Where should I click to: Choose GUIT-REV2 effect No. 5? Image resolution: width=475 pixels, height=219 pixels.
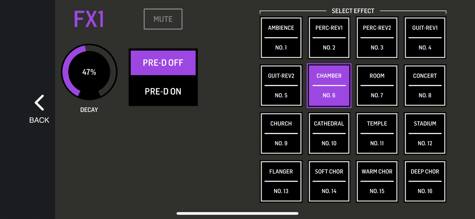(281, 85)
